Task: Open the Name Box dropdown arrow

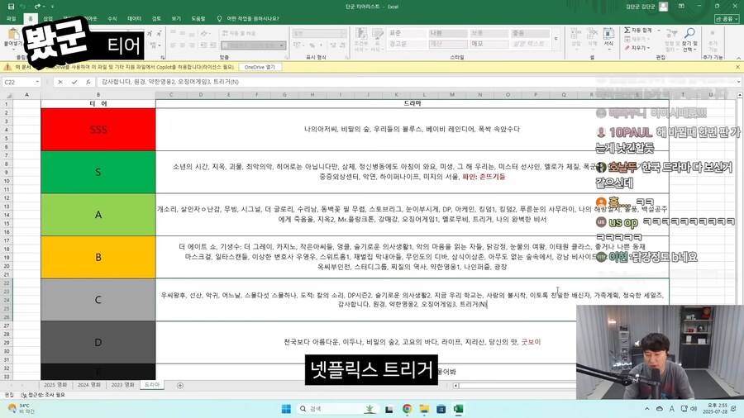Action: click(x=37, y=82)
